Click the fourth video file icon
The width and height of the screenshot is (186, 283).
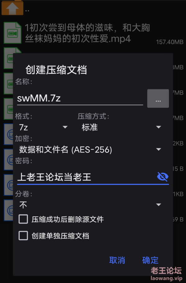[8, 109]
